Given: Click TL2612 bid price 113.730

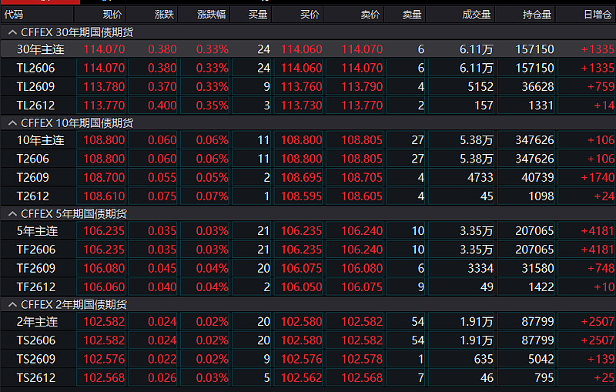Looking at the screenshot, I should pos(301,106).
